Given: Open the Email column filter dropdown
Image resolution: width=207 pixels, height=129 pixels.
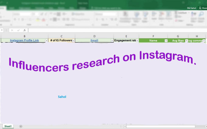Looking at the screenshot, I should (x=112, y=41).
